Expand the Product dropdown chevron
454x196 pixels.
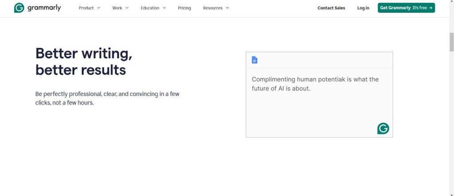click(x=98, y=8)
